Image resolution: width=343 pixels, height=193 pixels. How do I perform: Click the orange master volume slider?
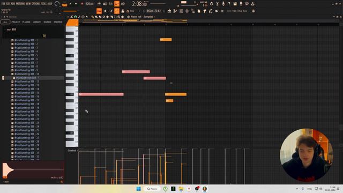click(70, 11)
